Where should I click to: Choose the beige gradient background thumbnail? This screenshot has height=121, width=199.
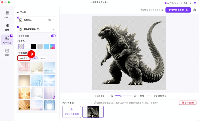tap(24, 80)
